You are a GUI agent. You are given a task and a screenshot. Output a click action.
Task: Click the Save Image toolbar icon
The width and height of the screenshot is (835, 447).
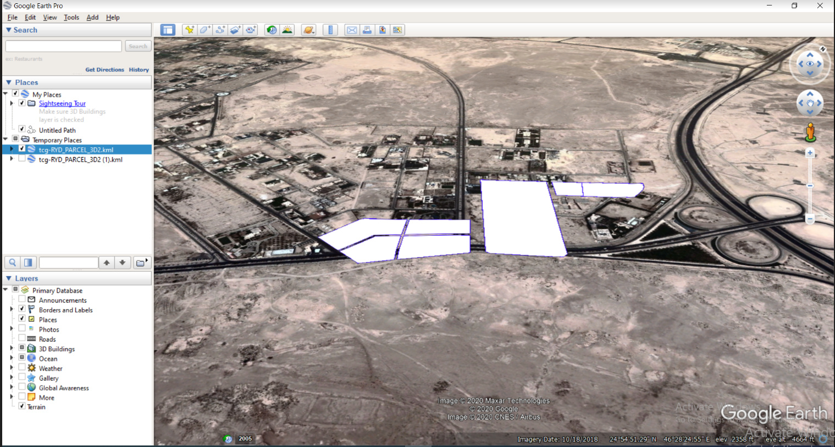[x=383, y=30]
